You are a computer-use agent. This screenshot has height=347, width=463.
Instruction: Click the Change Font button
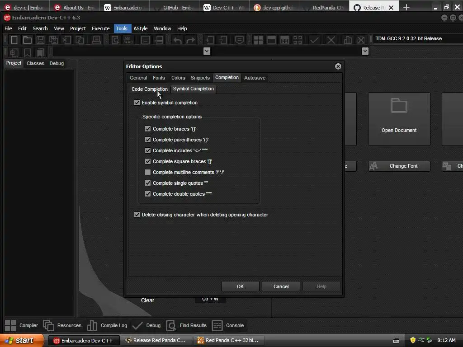point(399,166)
